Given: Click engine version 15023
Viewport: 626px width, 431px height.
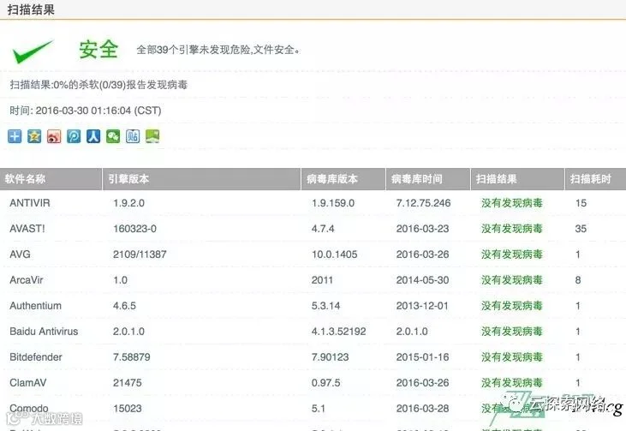Looking at the screenshot, I should [128, 408].
